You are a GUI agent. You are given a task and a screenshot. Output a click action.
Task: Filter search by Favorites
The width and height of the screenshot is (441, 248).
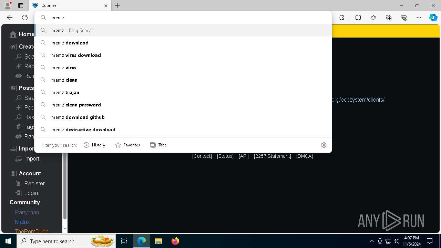pos(127,145)
